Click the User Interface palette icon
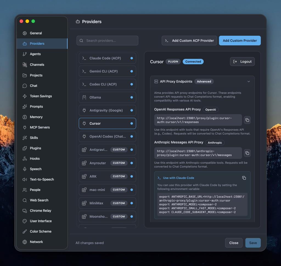Screen dimensions: 281x266 tap(25, 221)
